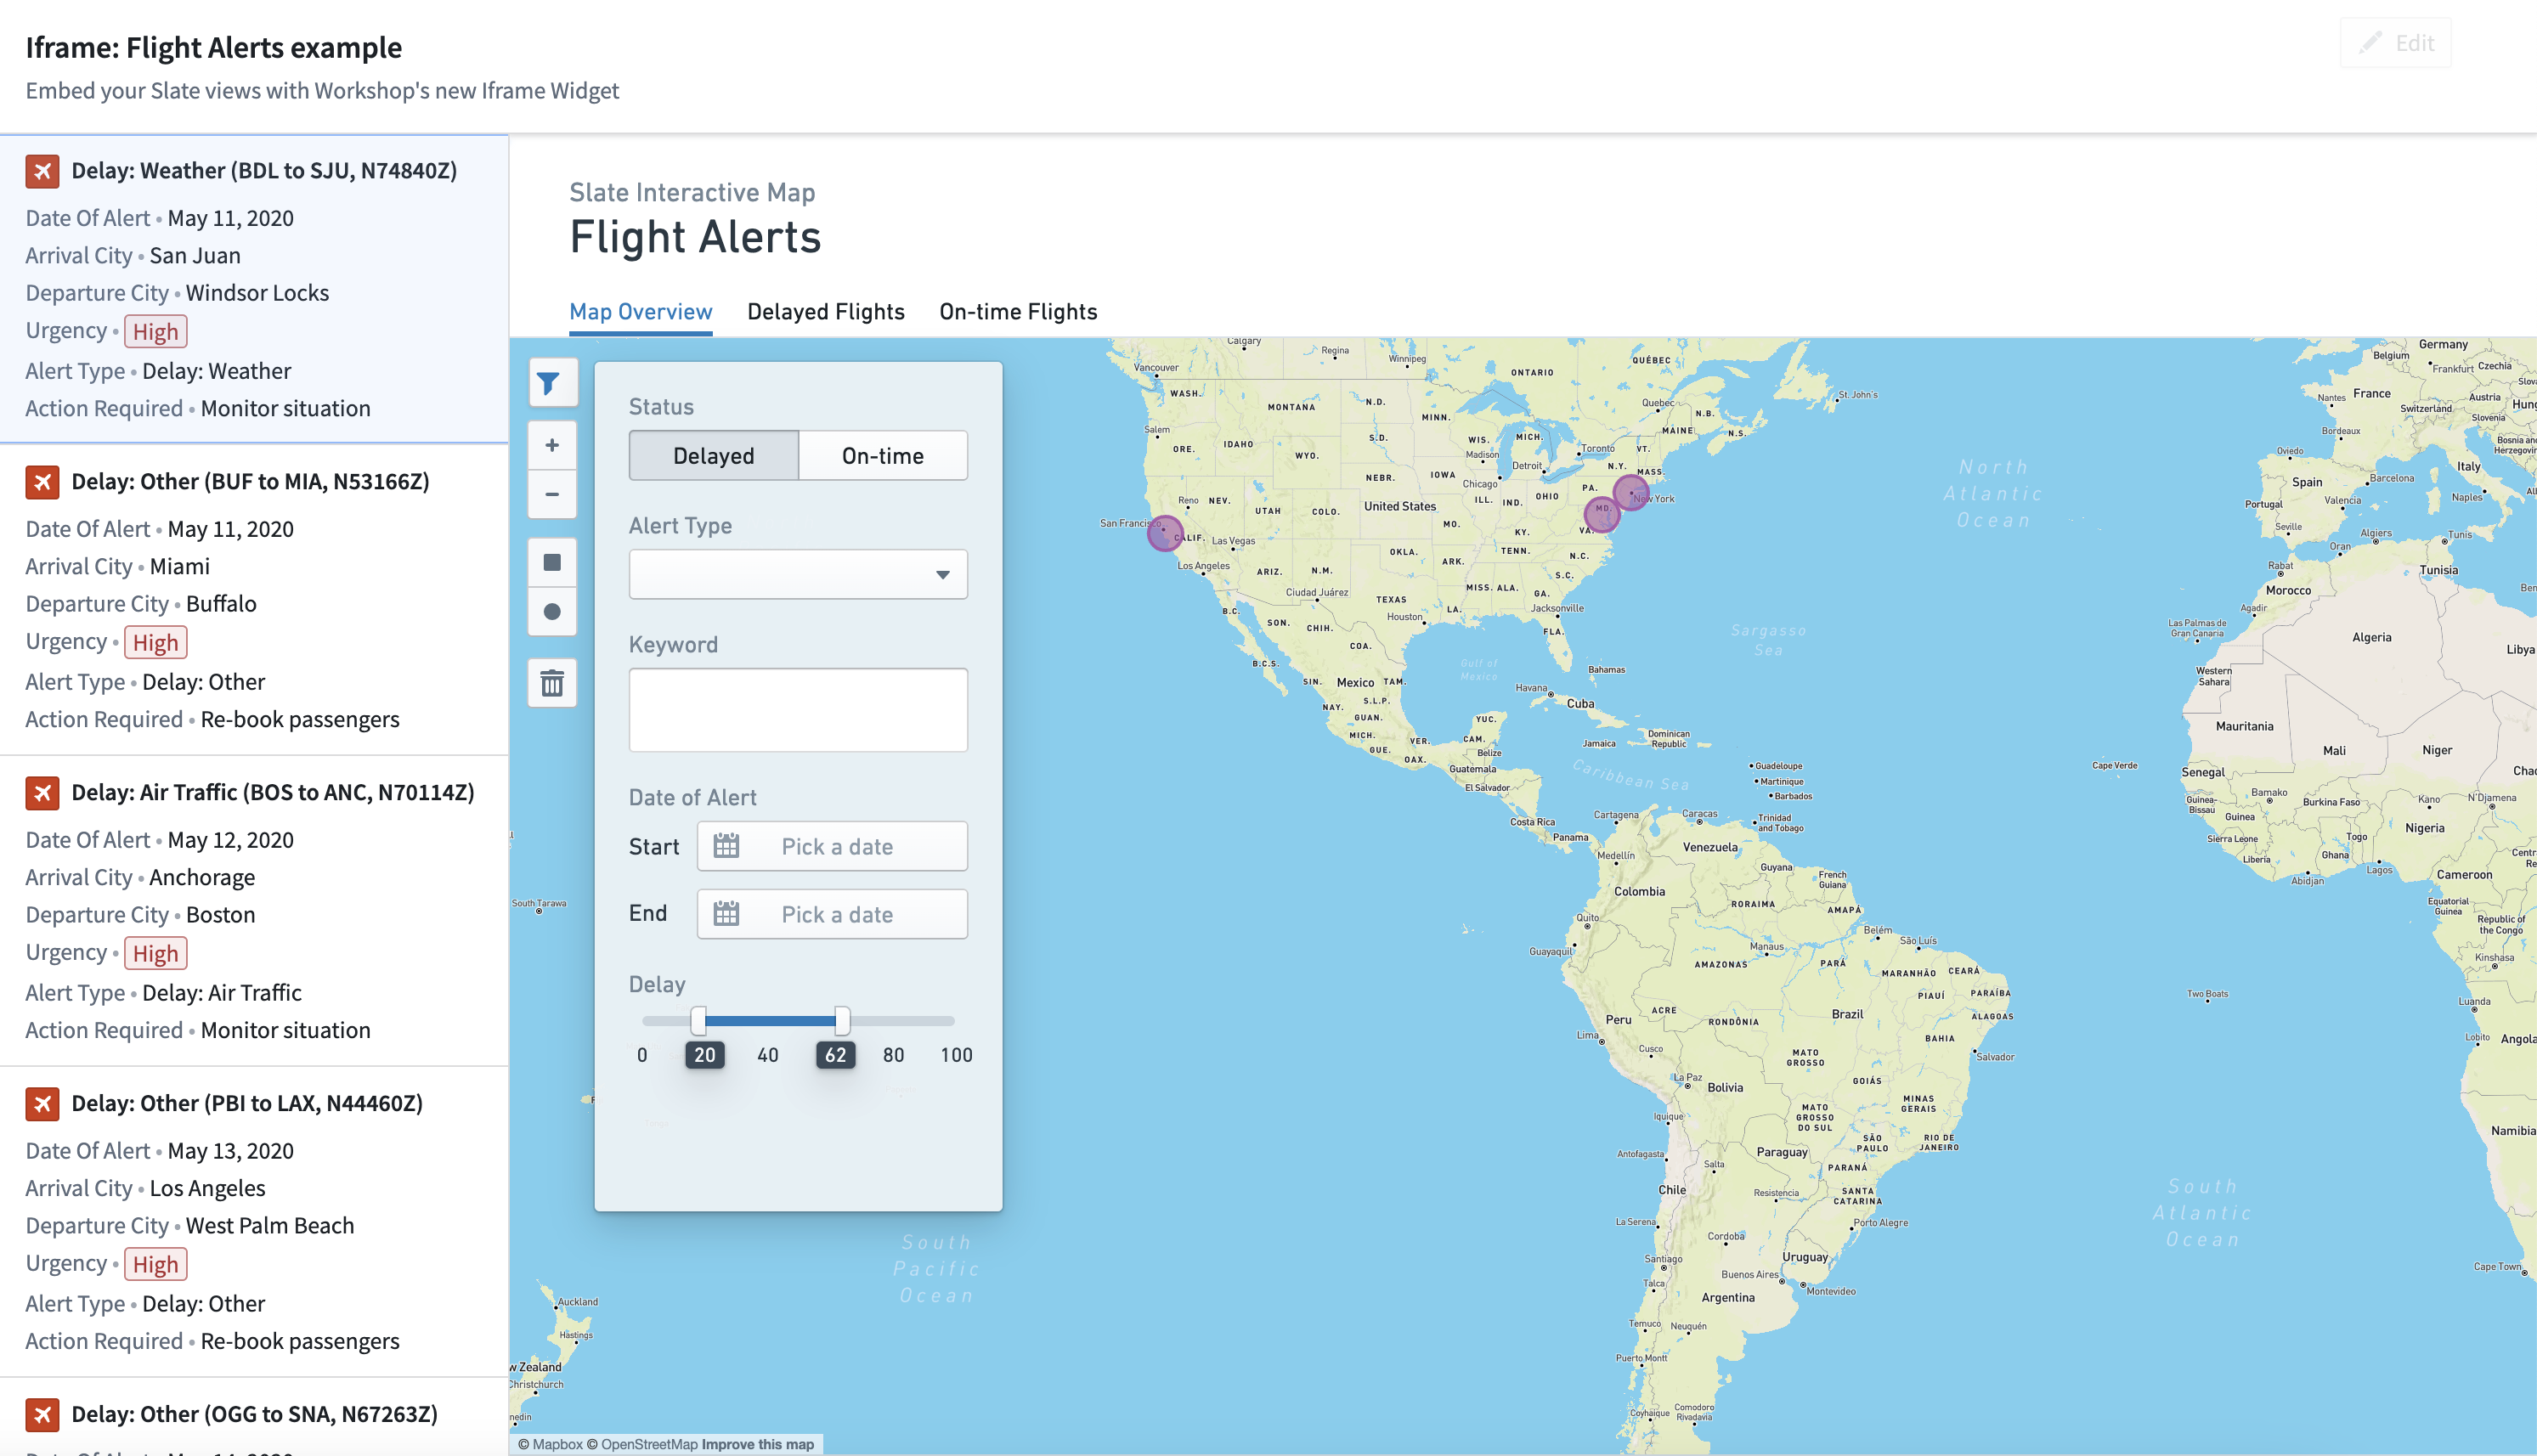This screenshot has width=2537, height=1456.
Task: Click into the Keyword text field
Action: 798,710
